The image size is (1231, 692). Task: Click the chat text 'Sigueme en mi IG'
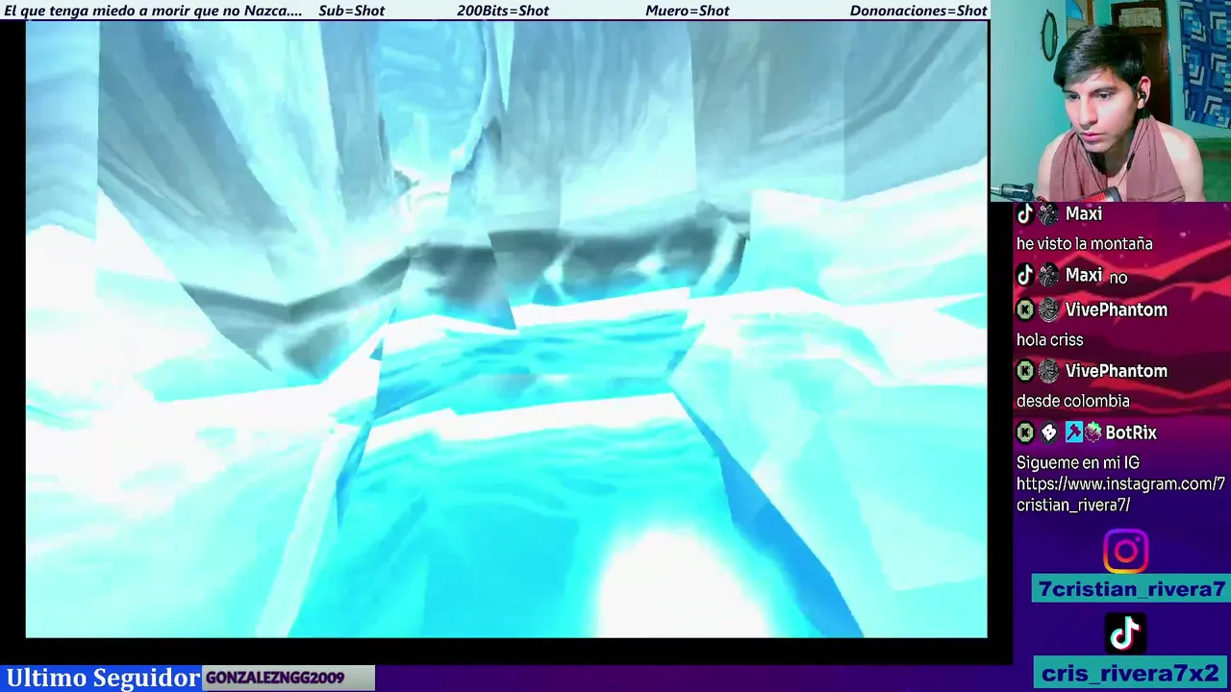point(1077,462)
